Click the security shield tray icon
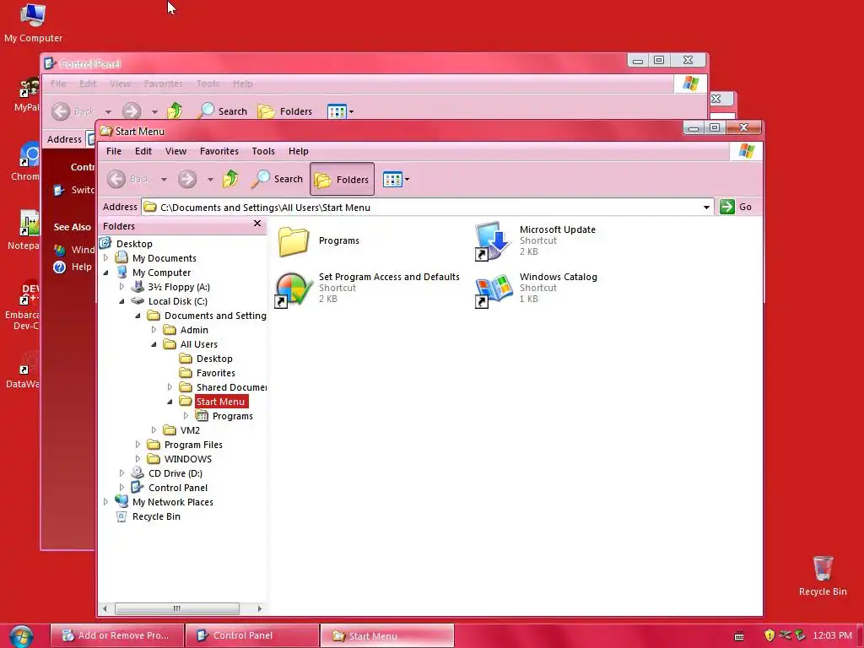 click(769, 635)
